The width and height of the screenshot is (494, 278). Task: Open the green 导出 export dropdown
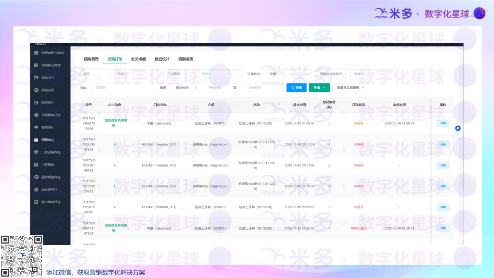click(x=319, y=88)
